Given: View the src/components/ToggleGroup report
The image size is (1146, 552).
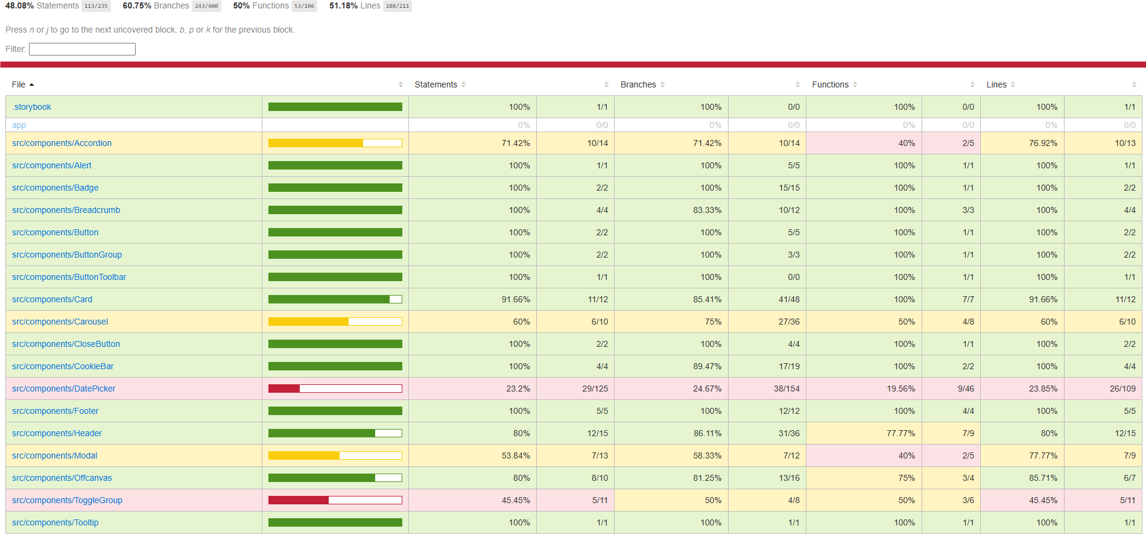Looking at the screenshot, I should (67, 500).
